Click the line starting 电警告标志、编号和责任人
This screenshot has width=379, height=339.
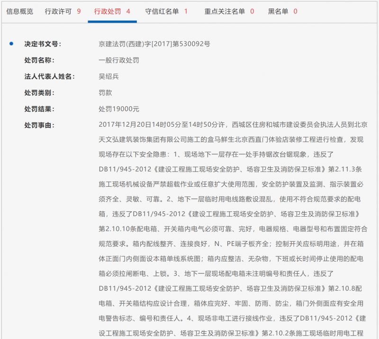(232, 318)
